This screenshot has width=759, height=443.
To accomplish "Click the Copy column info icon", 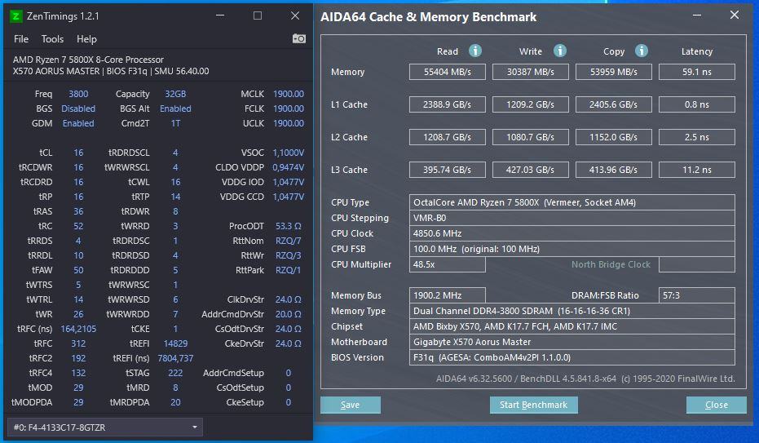I will coord(642,51).
